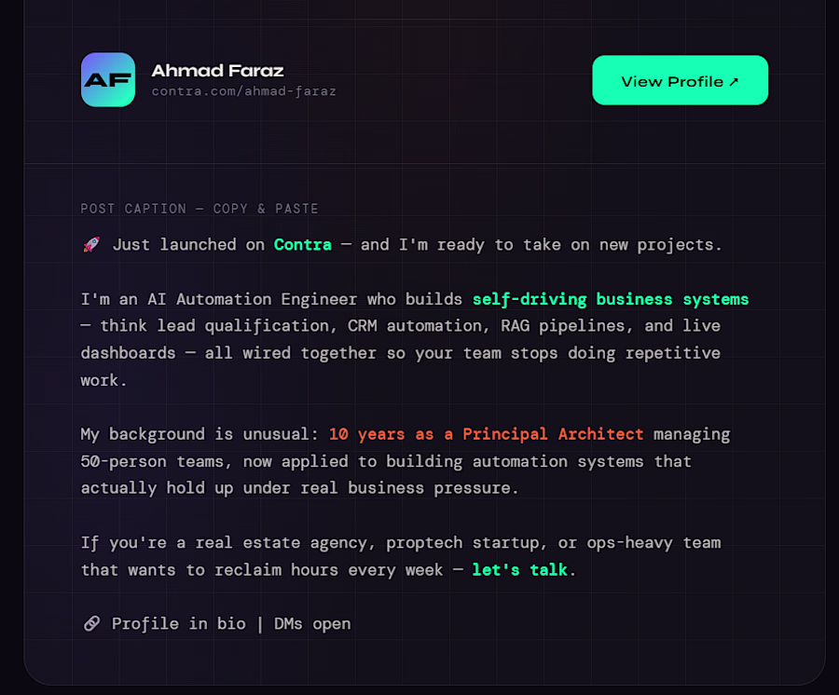Select the Ahmad Faraz name heading
This screenshot has width=839, height=695.
(217, 71)
